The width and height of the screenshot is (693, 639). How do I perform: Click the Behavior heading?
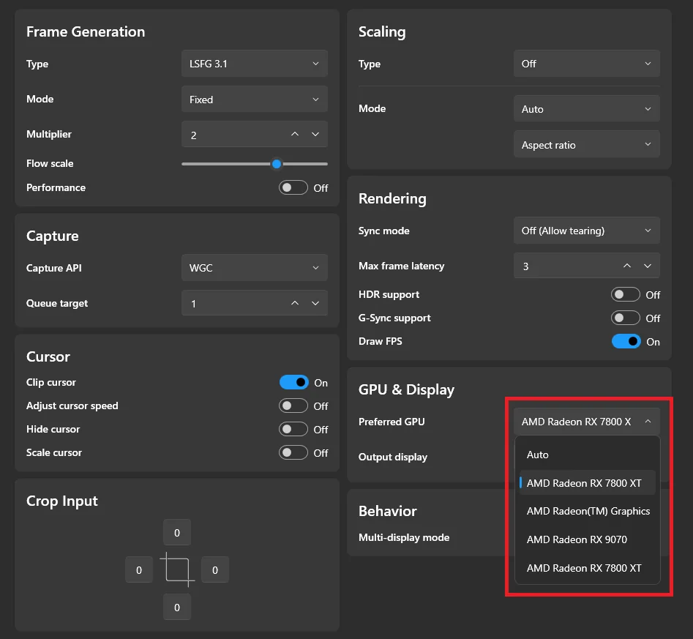[x=388, y=511]
